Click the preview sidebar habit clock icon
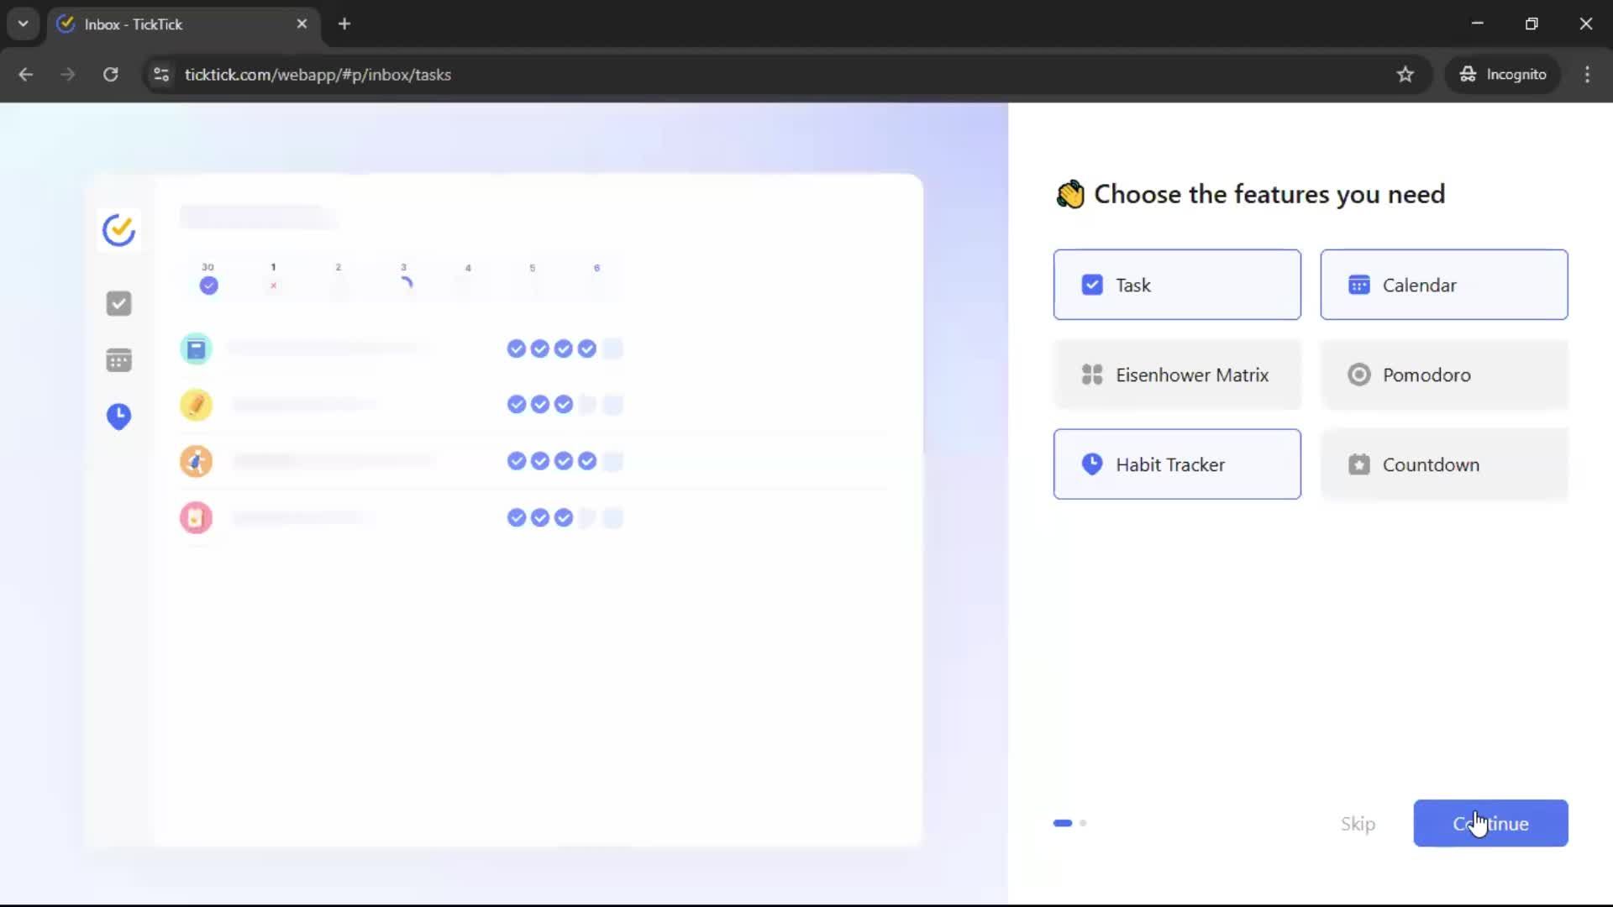The height and width of the screenshot is (907, 1613). click(x=118, y=416)
